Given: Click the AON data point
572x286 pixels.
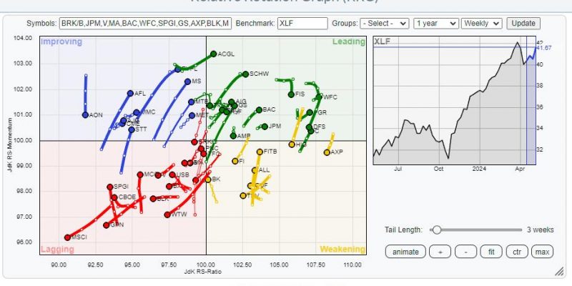Looking at the screenshot, I should pos(85,115).
